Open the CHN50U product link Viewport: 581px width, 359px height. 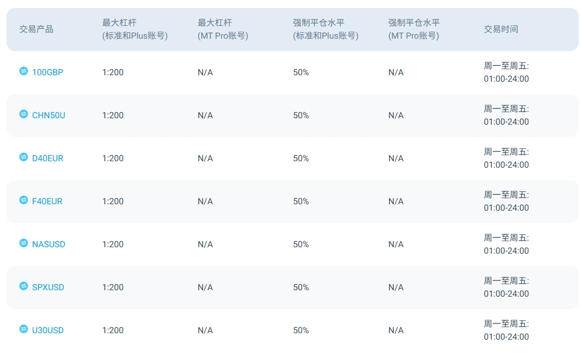(48, 115)
